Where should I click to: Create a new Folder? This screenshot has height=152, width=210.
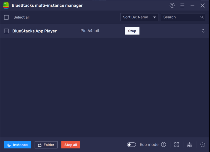tap(46, 145)
